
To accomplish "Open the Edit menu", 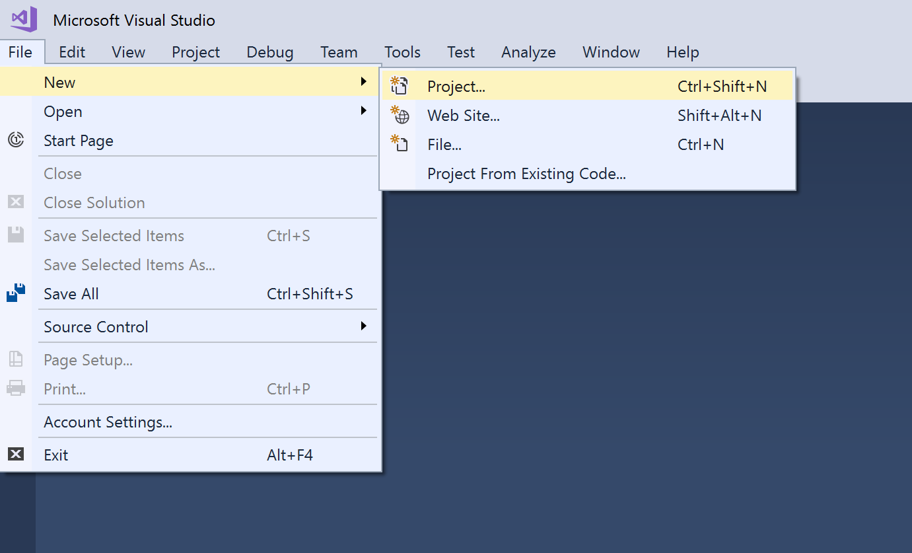I will click(72, 52).
